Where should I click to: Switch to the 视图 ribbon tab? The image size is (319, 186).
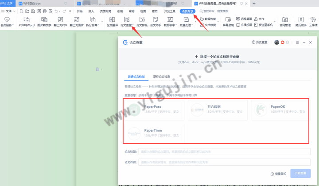coord(143,11)
